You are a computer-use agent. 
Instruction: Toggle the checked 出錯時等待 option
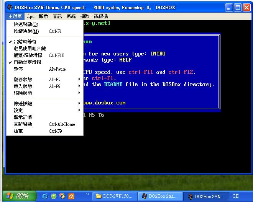(45, 42)
